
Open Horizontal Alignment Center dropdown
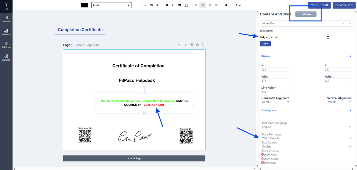(275, 102)
